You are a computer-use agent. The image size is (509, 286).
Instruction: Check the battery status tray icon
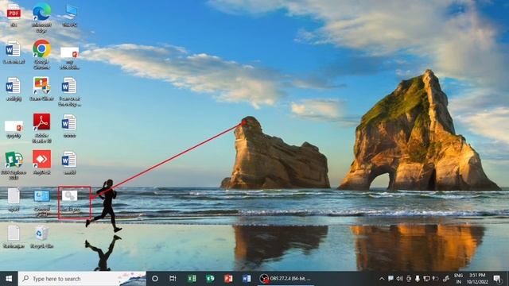coord(436,279)
